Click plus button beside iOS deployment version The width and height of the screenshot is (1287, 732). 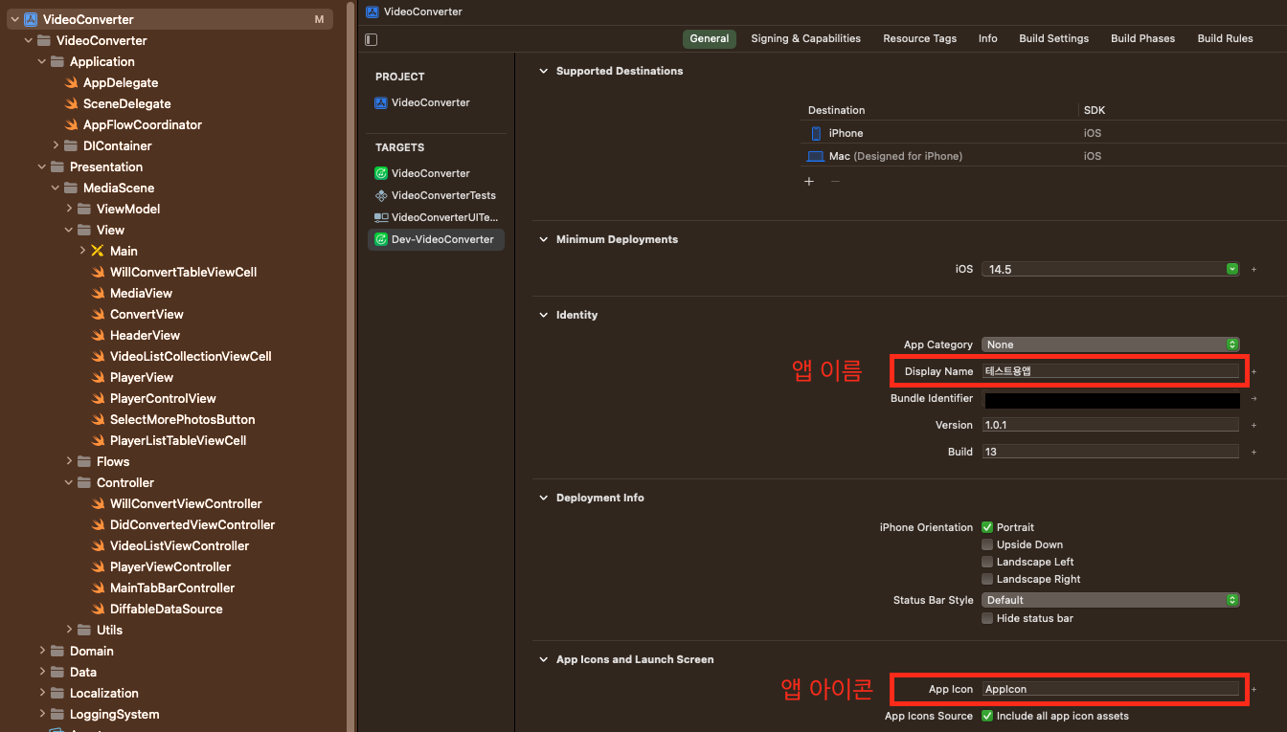[x=1253, y=270]
